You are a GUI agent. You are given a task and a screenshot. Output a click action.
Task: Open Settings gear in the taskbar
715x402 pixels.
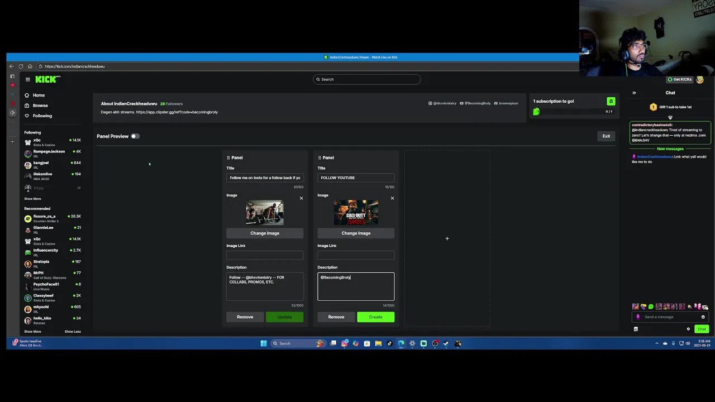412,343
